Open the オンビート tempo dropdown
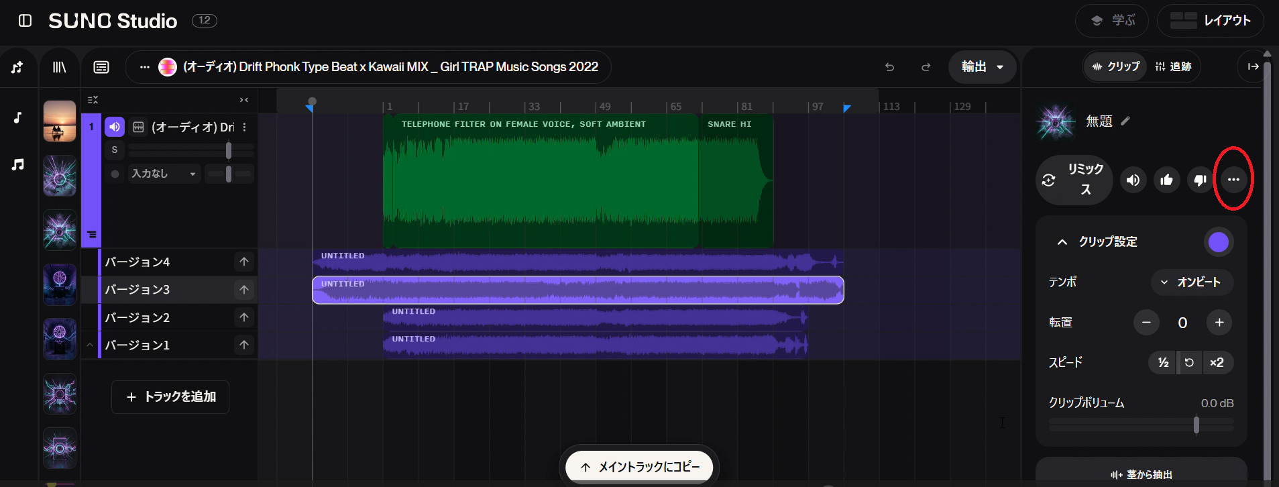This screenshot has width=1279, height=487. pyautogui.click(x=1192, y=282)
